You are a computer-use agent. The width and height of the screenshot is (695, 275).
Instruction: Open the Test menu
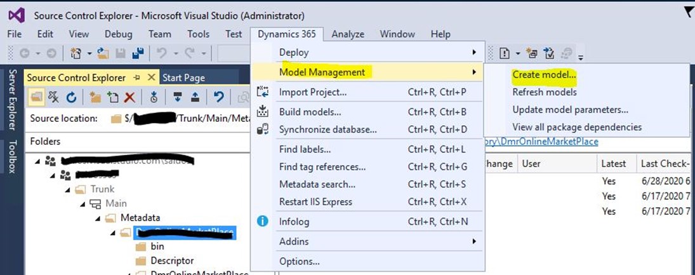(234, 34)
